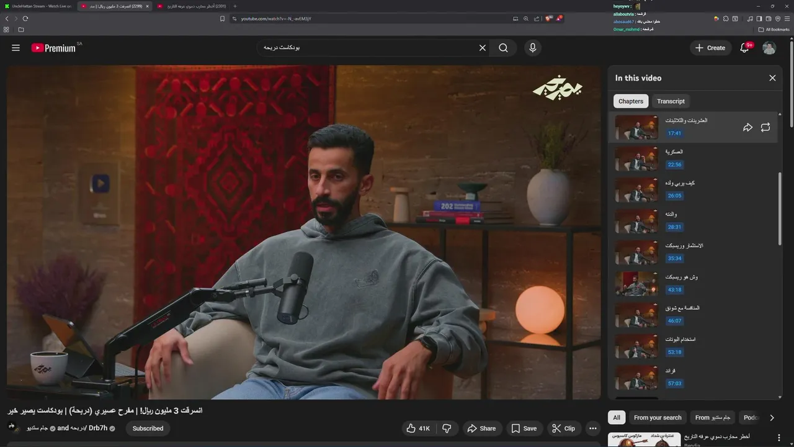
Task: Bookmark this page icon
Action: tap(222, 19)
